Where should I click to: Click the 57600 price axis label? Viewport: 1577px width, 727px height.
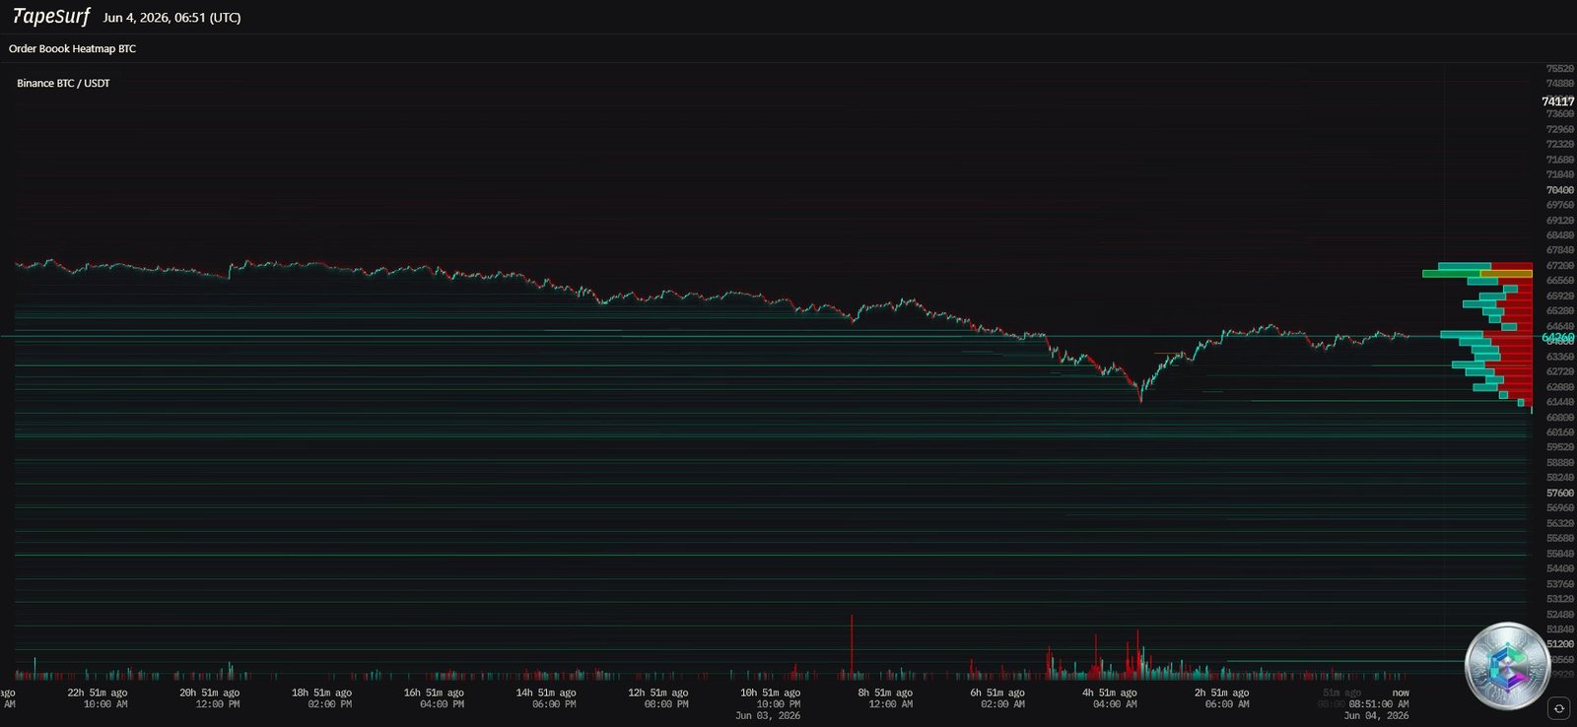(x=1559, y=493)
